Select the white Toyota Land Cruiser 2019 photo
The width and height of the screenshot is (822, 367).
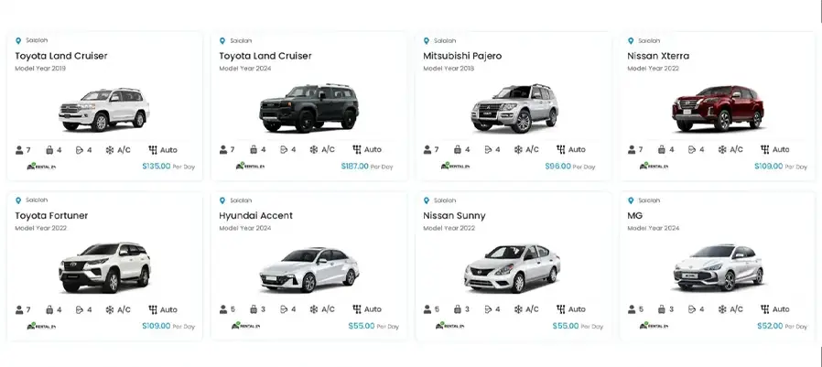103,110
